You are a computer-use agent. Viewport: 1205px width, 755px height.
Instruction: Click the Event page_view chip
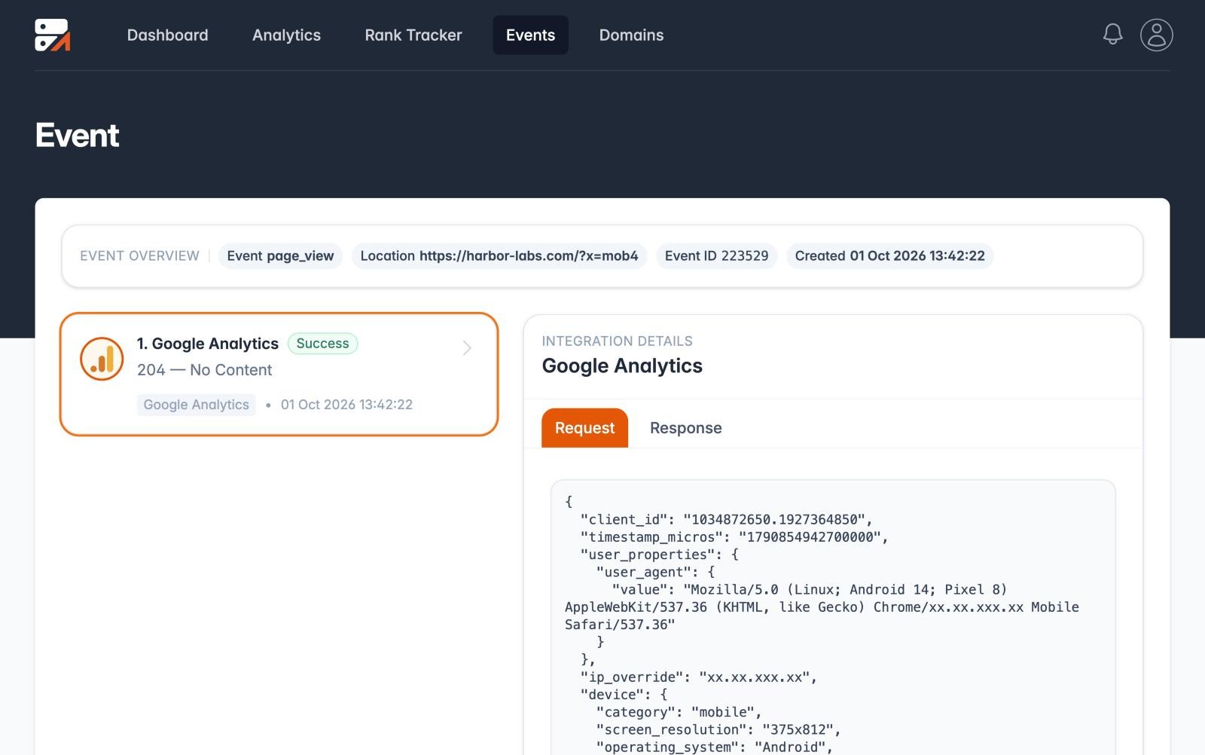click(x=280, y=256)
